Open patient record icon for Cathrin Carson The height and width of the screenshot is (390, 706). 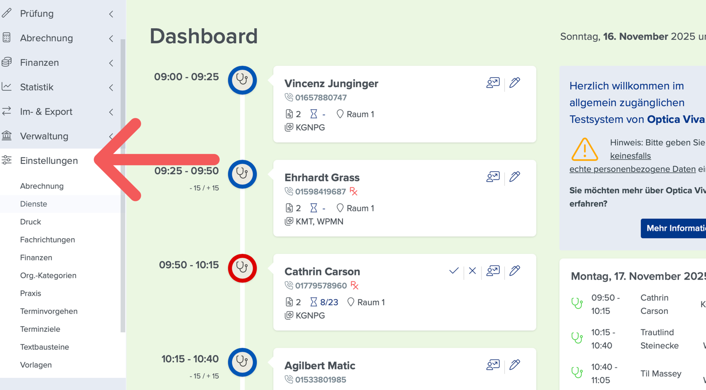pos(493,271)
